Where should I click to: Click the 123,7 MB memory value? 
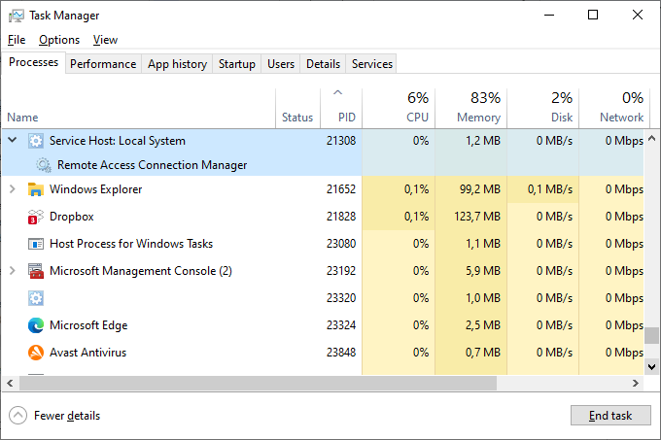[477, 217]
